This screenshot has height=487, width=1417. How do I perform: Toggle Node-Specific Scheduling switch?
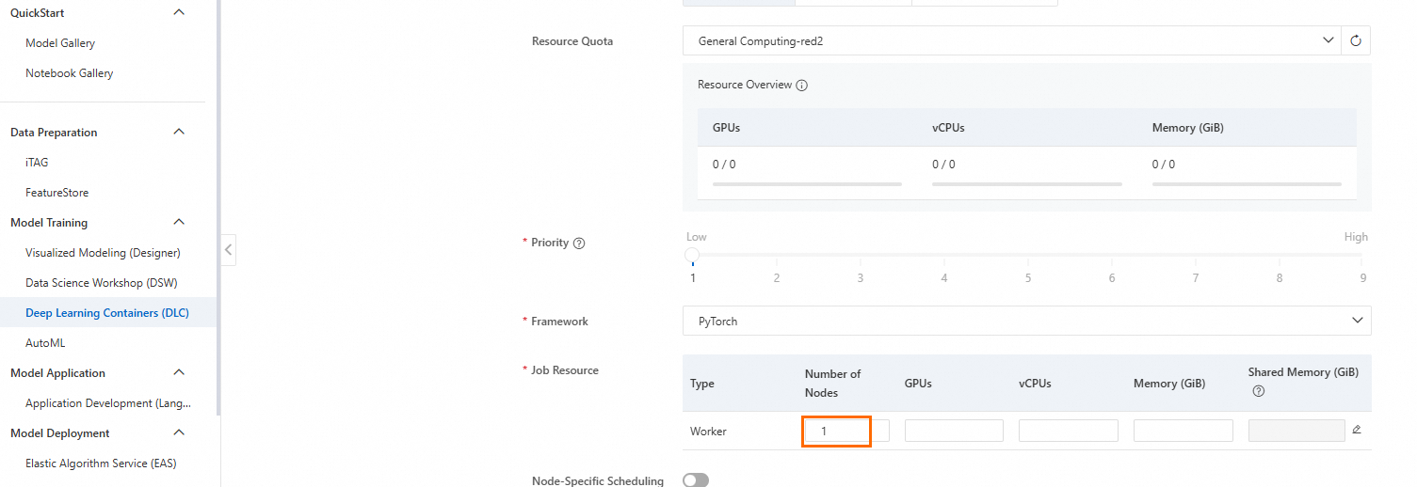pos(695,480)
